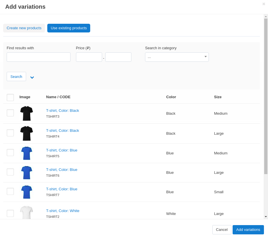Close the Add variations dialog
Viewport: 268px width, 239px height.
tap(264, 4)
